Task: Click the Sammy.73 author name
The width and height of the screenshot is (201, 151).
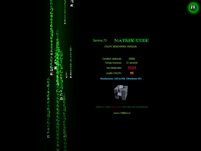Action: pos(100,41)
